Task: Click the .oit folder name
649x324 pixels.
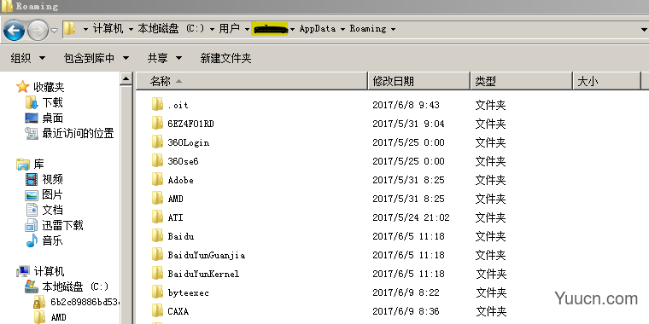Action: click(178, 106)
